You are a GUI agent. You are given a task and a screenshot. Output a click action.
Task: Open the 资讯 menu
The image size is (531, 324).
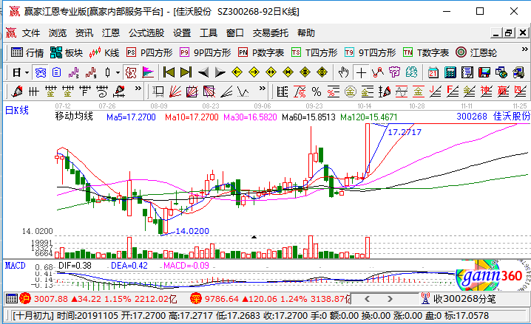click(84, 32)
